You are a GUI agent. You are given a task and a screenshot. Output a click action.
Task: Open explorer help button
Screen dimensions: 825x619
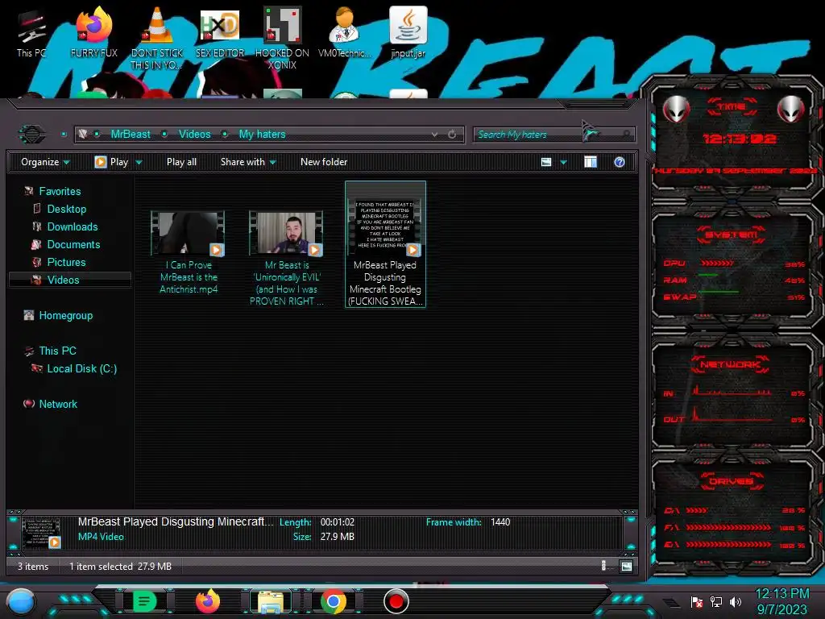tap(620, 161)
